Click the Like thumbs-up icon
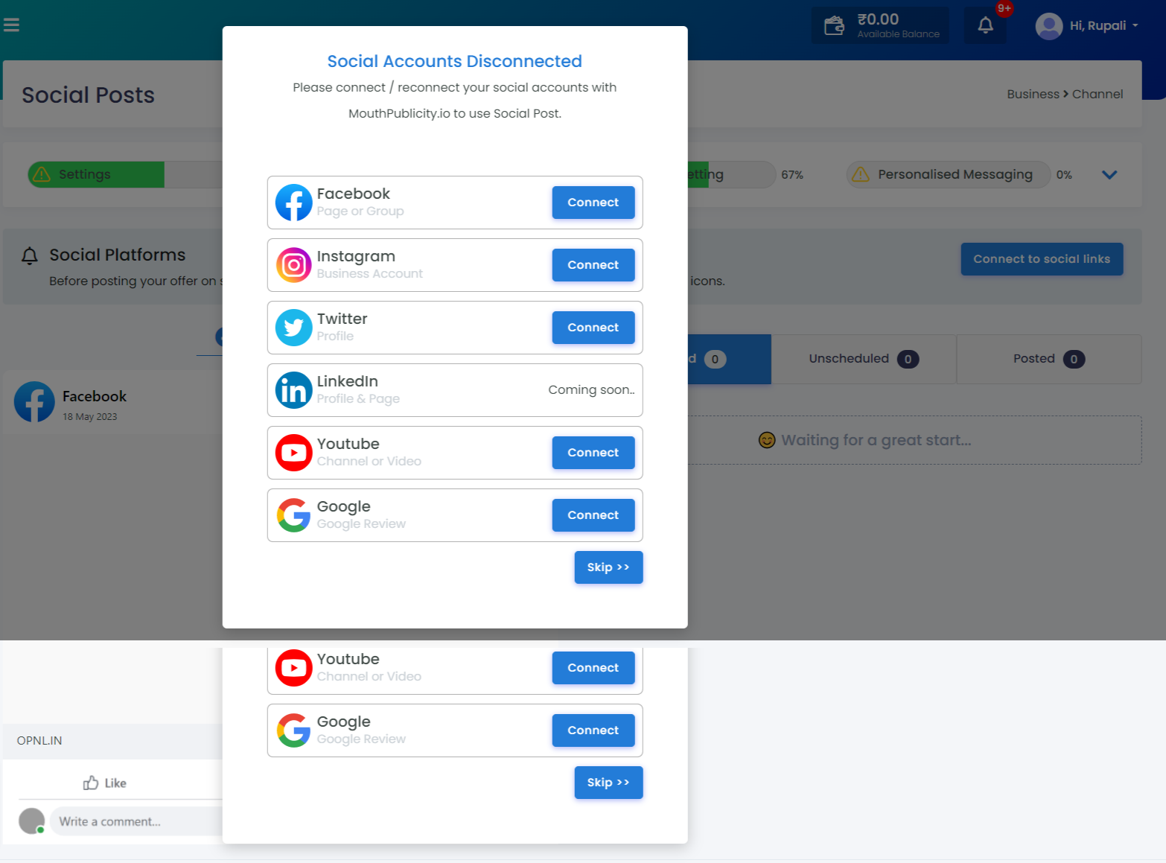Screen dimensions: 1166x863 coord(91,783)
